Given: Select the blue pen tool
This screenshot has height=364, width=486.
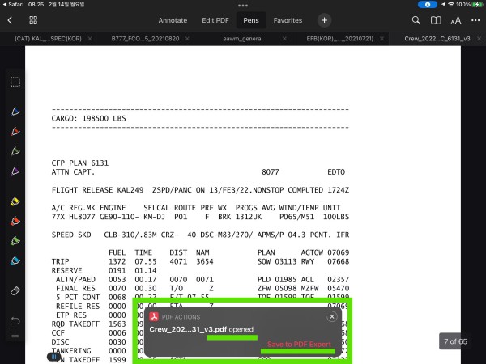Looking at the screenshot, I should click(x=15, y=111).
